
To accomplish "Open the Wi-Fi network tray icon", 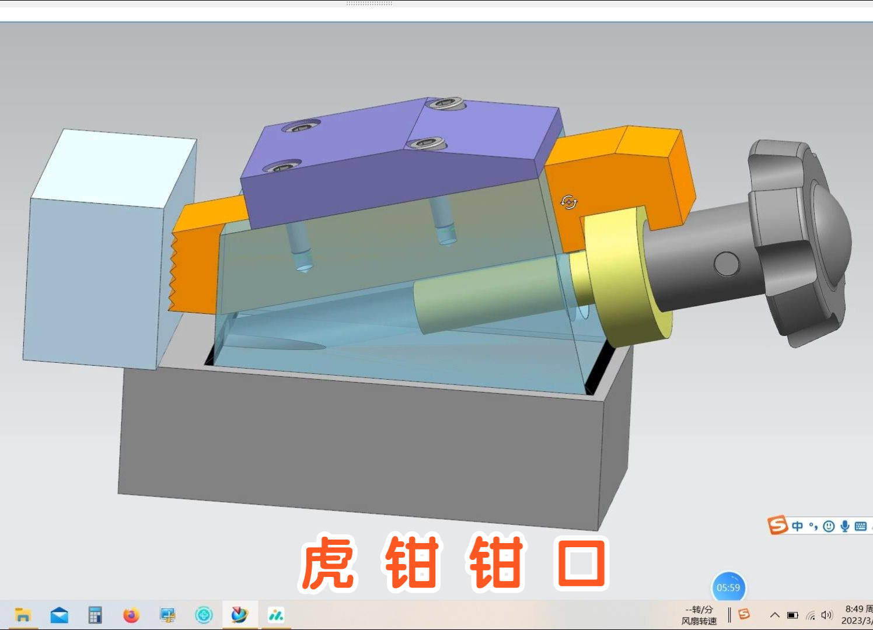I will (x=811, y=615).
